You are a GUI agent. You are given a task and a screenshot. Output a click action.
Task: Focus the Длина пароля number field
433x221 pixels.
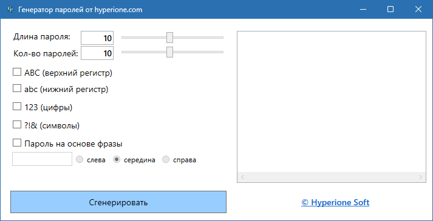97,38
